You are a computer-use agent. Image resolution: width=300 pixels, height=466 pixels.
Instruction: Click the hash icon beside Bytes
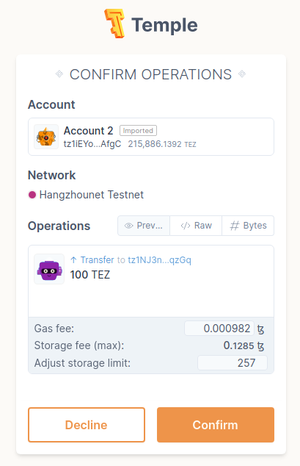click(235, 226)
